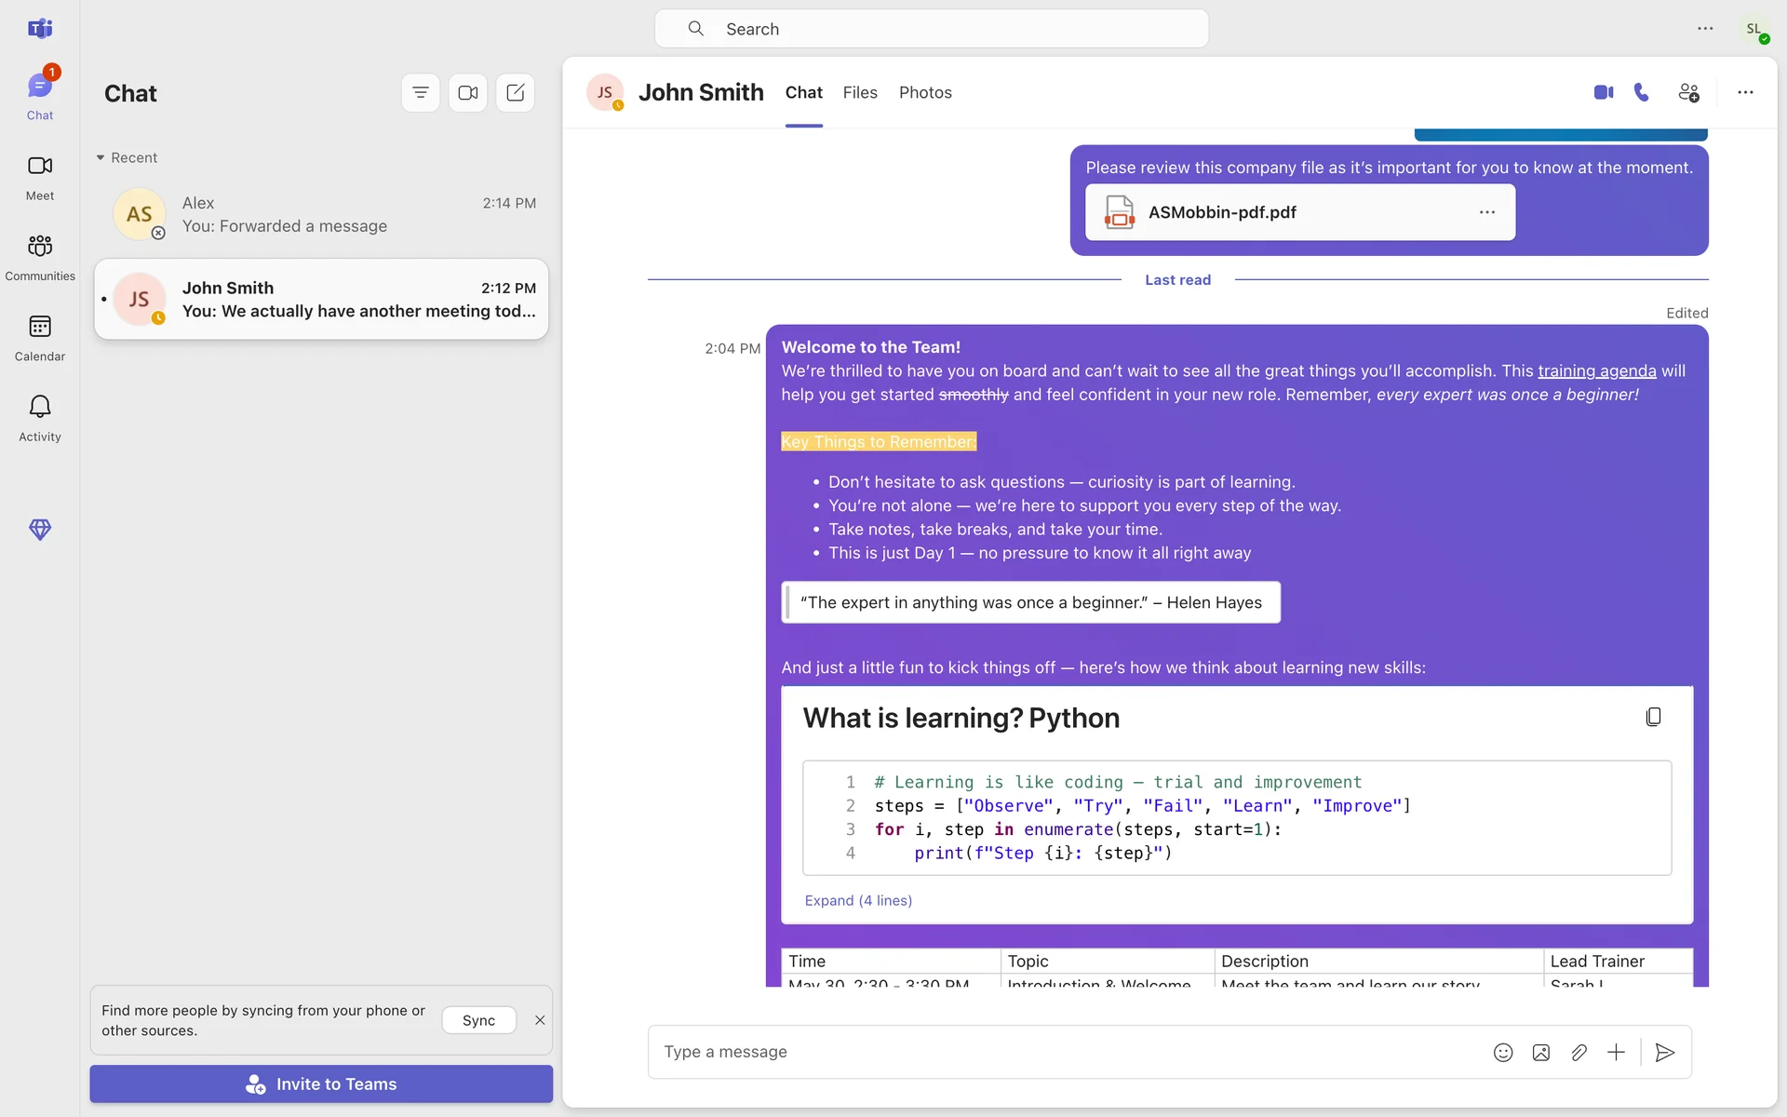Click the attach file paperclip icon
Screen dimensions: 1787x1117
pos(1579,1052)
